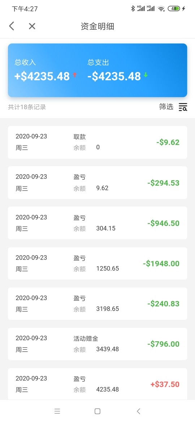
Task: View the 盈亏 record of -$1948.00
Action: pos(97,263)
